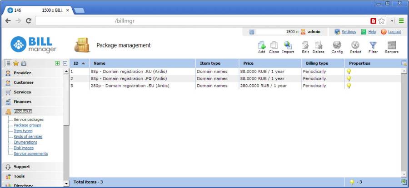Click the lightbulb icon in row 1
The height and width of the screenshot is (188, 409).
[349, 71]
